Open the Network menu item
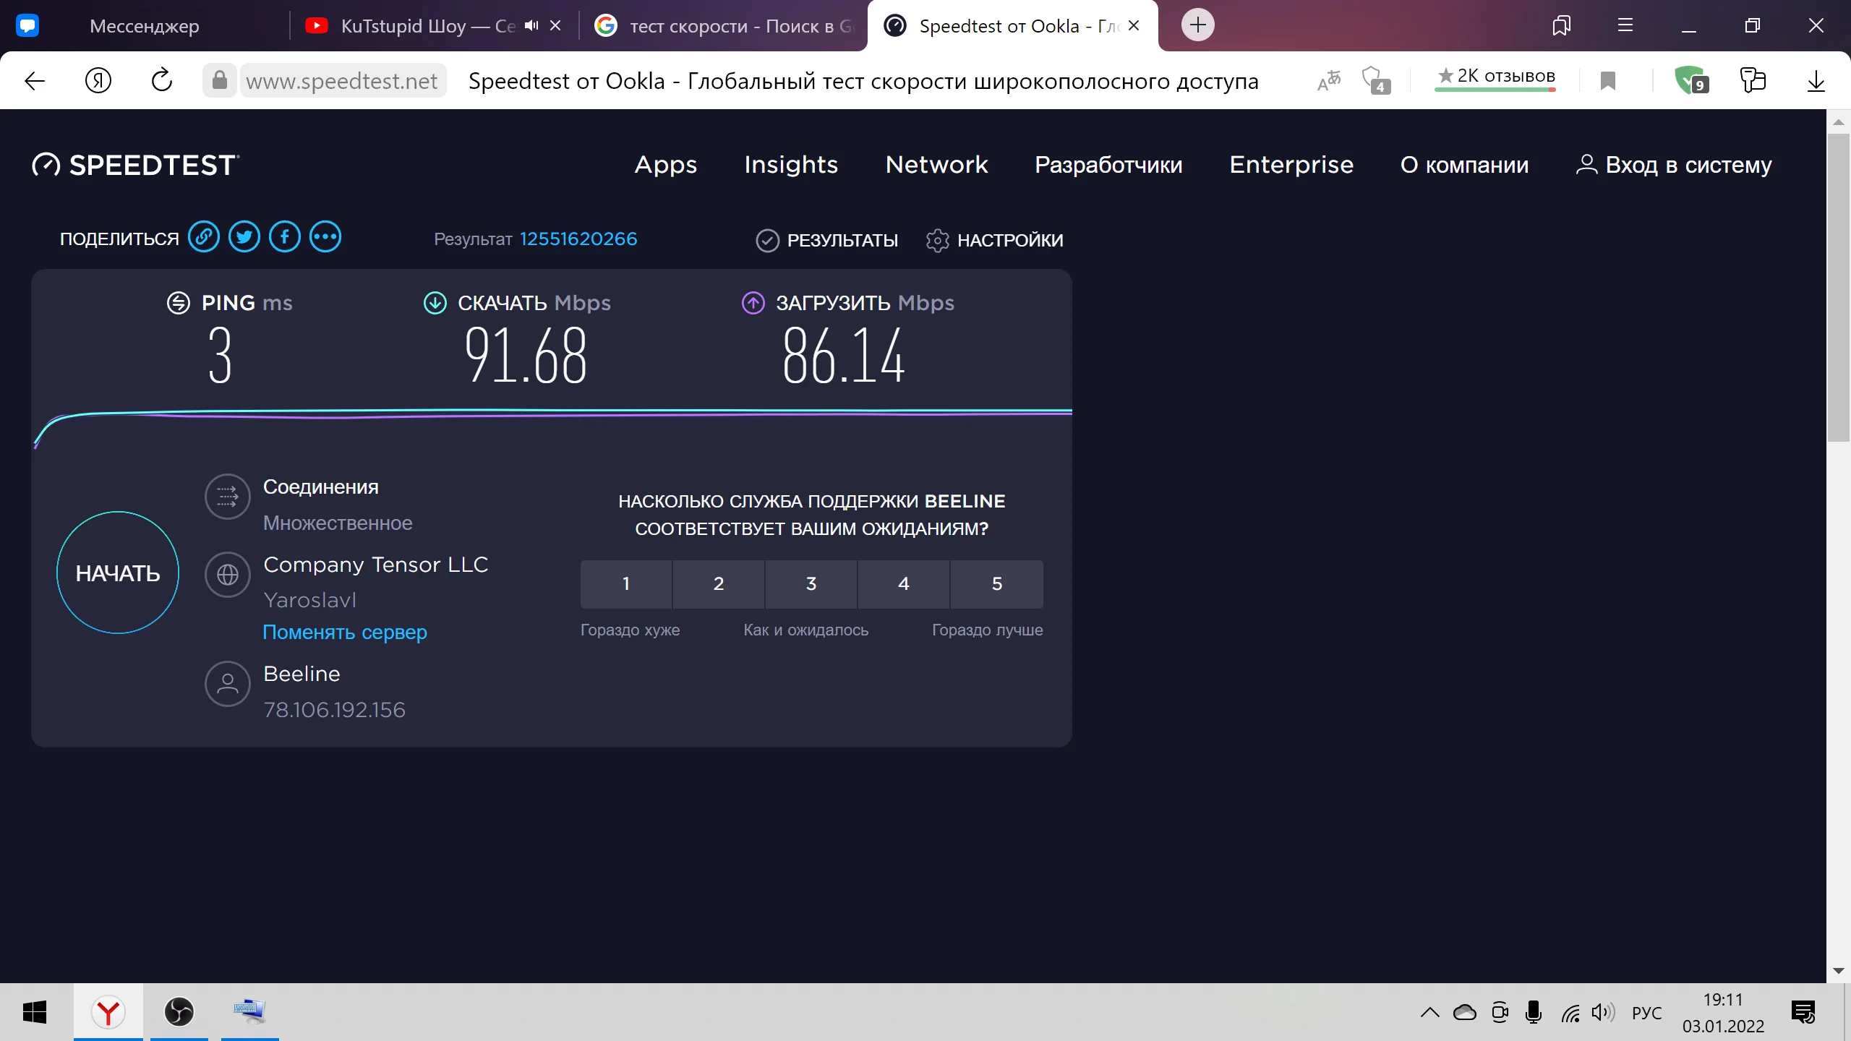1851x1041 pixels. click(936, 165)
